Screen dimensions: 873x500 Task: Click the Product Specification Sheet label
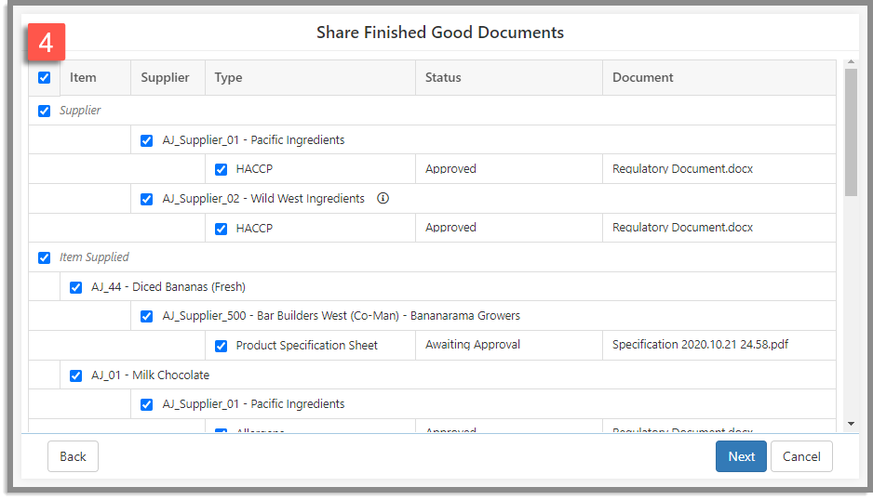coord(307,346)
